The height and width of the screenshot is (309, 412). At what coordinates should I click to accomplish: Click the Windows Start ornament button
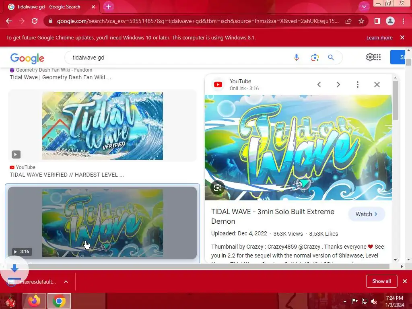(x=10, y=301)
